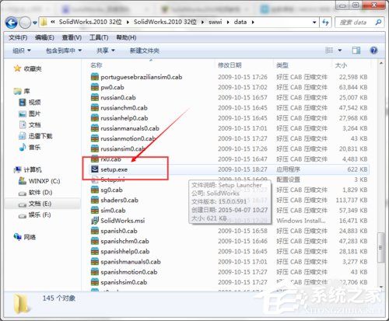Open the 工具(T) menu

(x=99, y=37)
